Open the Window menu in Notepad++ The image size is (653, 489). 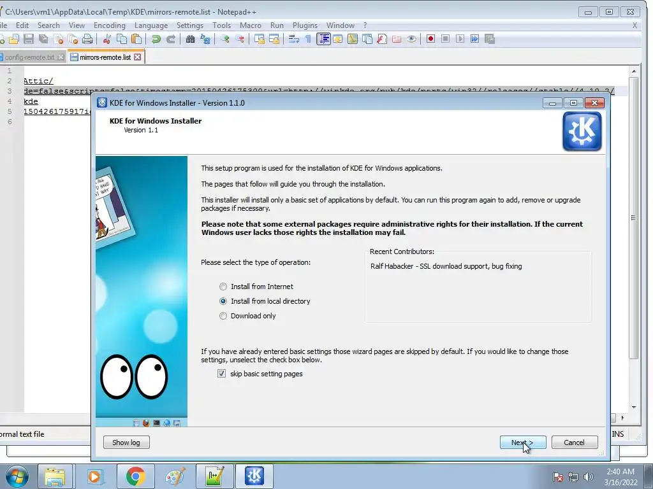pyautogui.click(x=341, y=25)
